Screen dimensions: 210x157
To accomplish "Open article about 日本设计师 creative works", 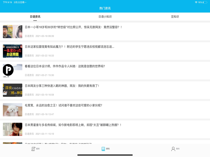I will [x=105, y=71].
